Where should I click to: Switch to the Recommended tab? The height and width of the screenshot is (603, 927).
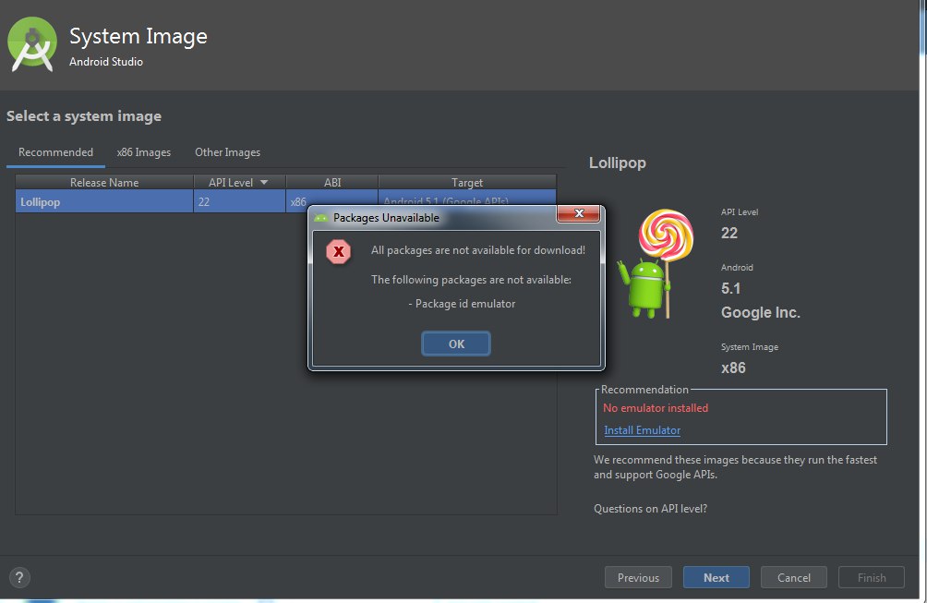tap(55, 152)
